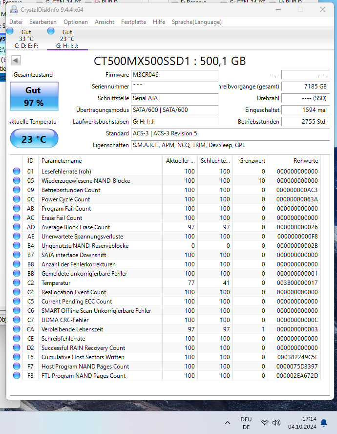Screen dimensions: 337x434
Task: Click status orb for Ungenutzte NAND-Reserveblöcke row
Action: (x=17, y=245)
